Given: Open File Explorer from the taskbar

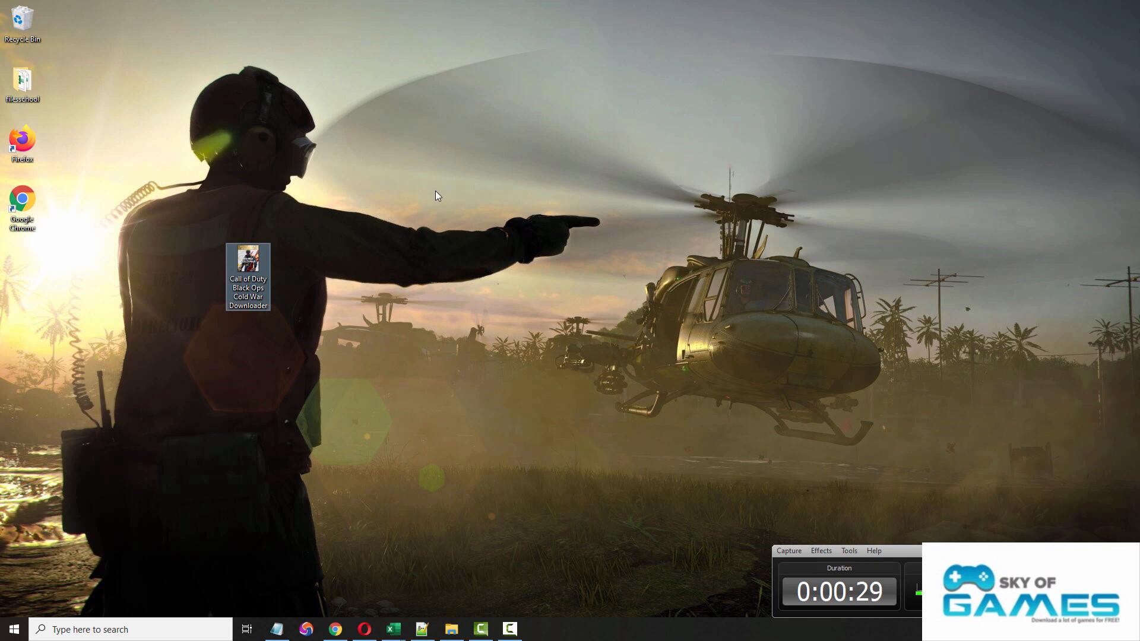Looking at the screenshot, I should coord(451,629).
